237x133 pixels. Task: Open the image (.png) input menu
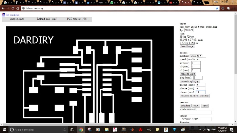17,19
